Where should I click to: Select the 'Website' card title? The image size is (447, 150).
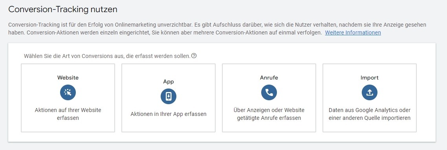(68, 78)
